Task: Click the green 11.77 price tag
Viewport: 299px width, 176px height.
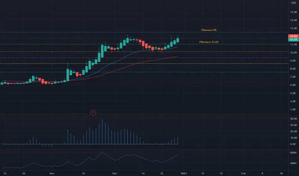Action: [294, 40]
